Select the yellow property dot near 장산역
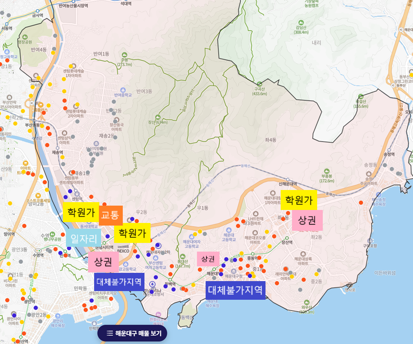 (x=269, y=246)
